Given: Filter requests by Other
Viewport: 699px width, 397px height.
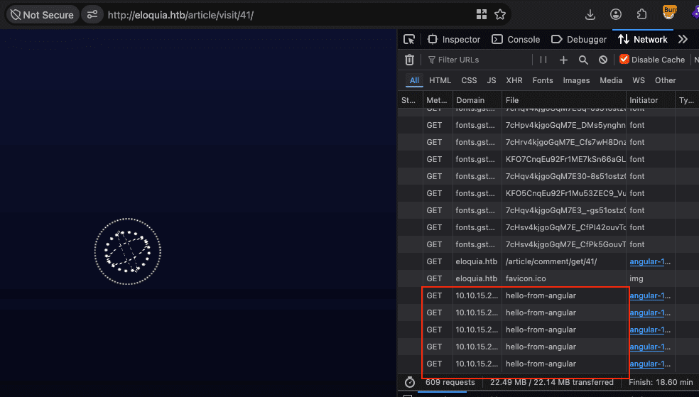Looking at the screenshot, I should [665, 80].
